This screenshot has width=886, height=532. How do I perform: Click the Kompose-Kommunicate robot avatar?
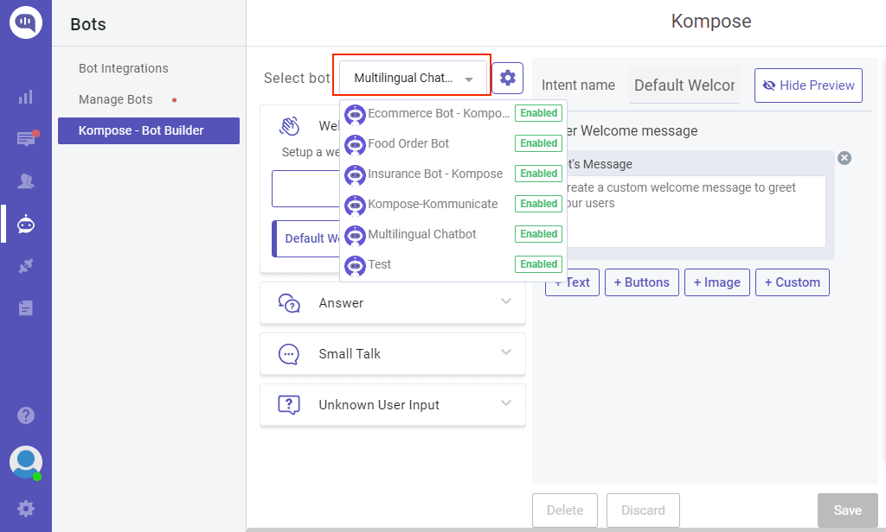pos(355,205)
